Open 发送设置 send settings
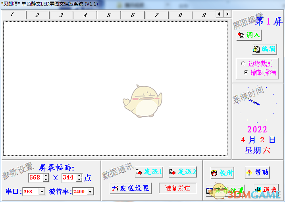 point(131,188)
